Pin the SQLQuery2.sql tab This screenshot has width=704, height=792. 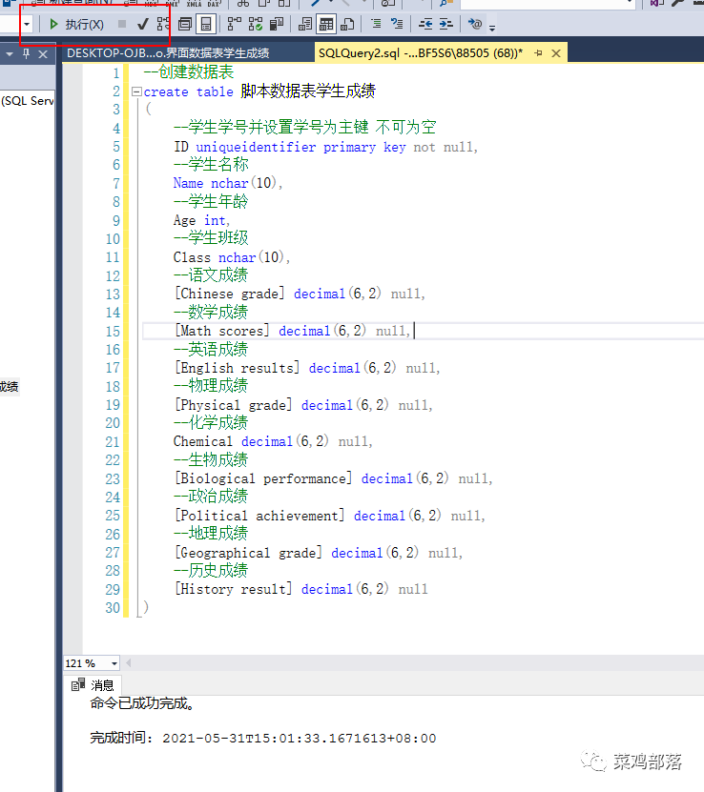(538, 53)
